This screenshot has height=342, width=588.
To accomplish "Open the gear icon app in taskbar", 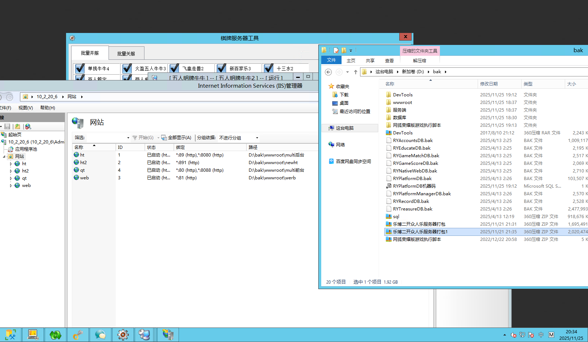I will click(123, 335).
